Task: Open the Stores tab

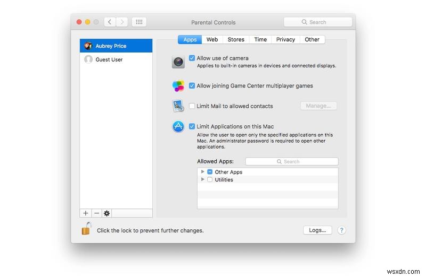Action: tap(236, 39)
